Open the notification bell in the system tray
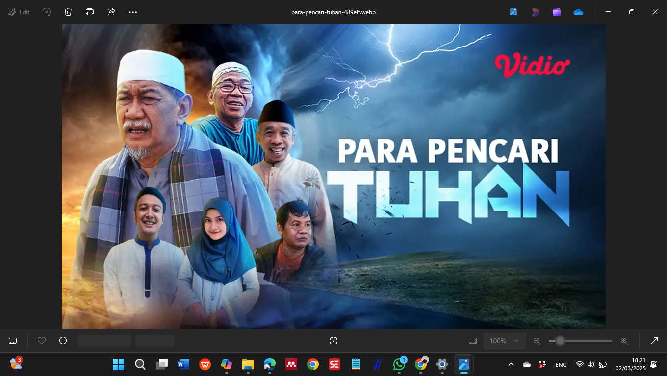 654,364
